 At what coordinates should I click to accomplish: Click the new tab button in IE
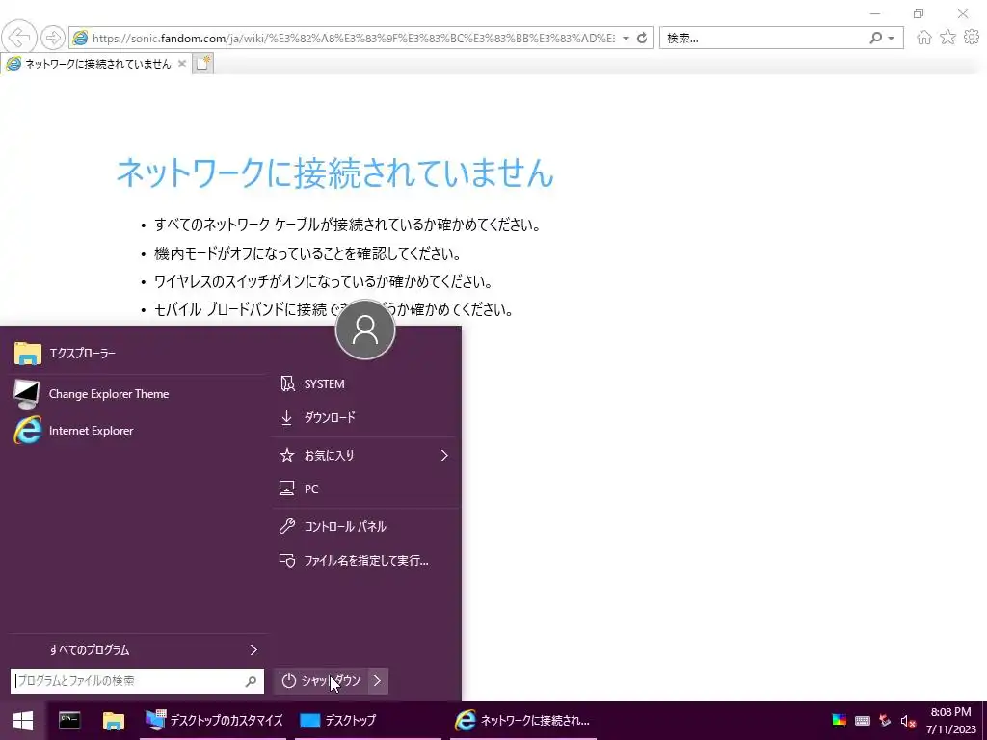(202, 64)
